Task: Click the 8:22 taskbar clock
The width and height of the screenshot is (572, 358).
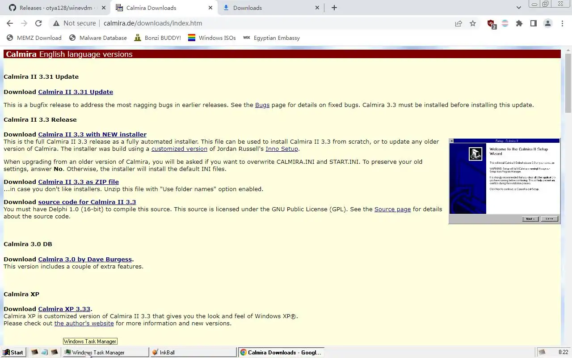Action: [563, 352]
